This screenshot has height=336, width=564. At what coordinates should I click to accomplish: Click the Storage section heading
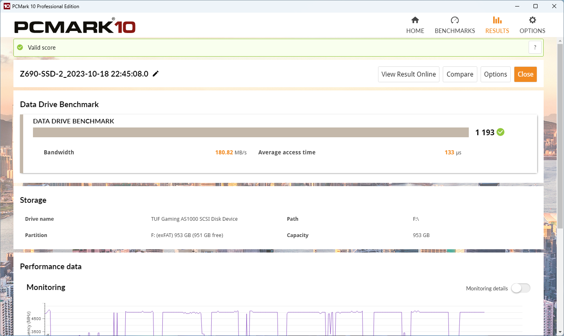point(33,200)
